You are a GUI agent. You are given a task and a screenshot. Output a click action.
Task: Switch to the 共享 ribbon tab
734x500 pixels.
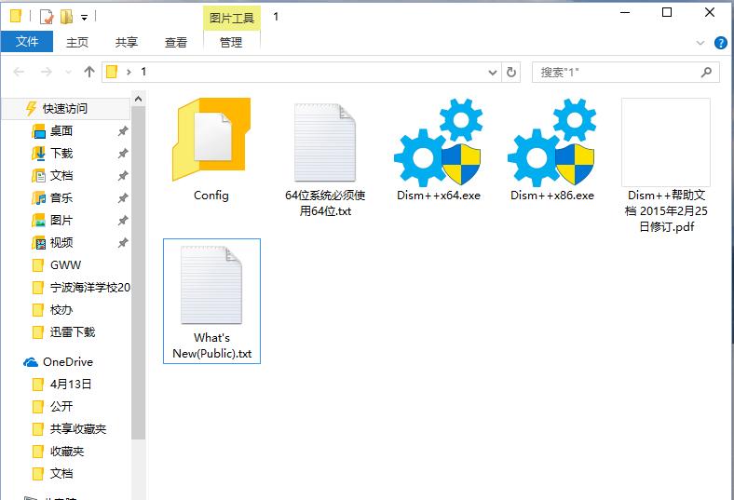pyautogui.click(x=127, y=42)
